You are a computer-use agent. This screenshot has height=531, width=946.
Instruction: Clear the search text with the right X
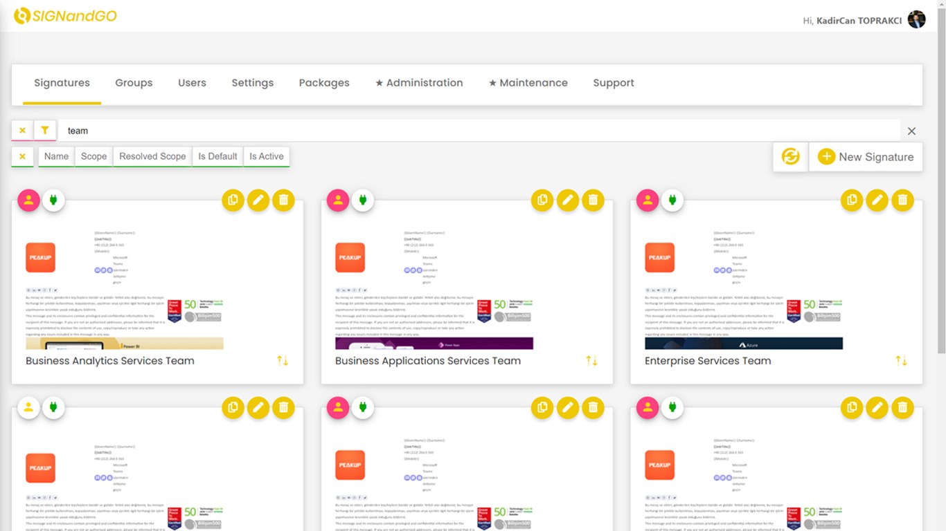tap(911, 131)
